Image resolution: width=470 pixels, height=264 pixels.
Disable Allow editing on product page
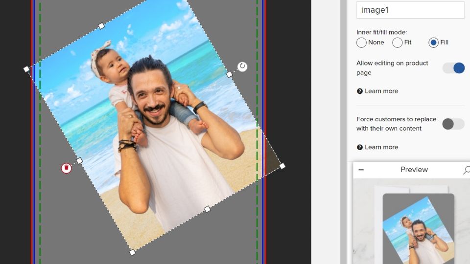coord(453,68)
